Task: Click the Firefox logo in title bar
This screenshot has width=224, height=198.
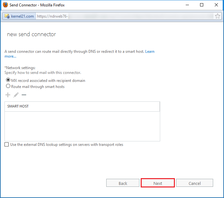Action: pyautogui.click(x=5, y=5)
